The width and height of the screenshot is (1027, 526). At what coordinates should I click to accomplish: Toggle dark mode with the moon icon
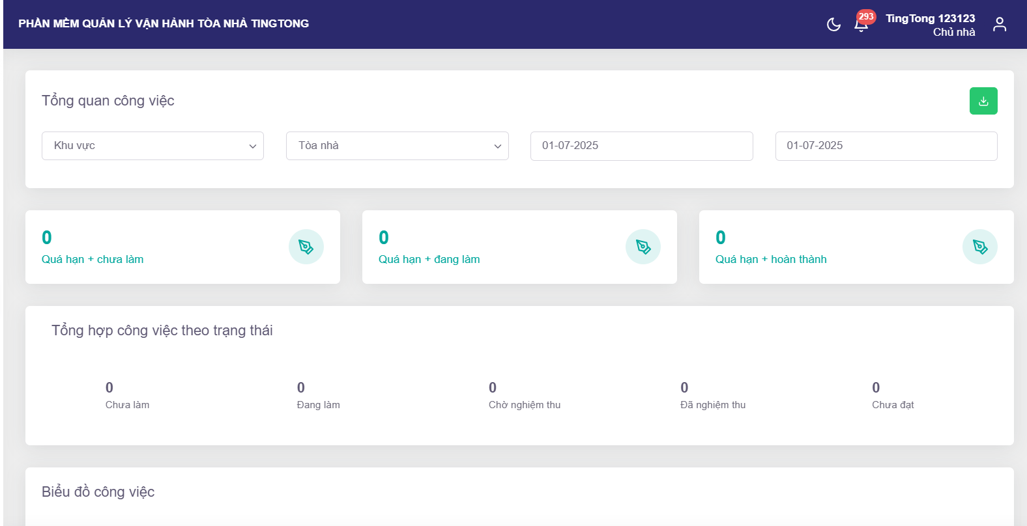coord(833,25)
